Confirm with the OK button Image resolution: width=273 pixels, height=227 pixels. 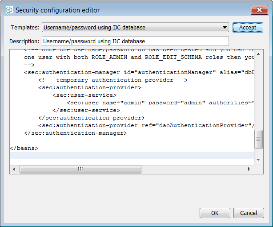(215, 213)
